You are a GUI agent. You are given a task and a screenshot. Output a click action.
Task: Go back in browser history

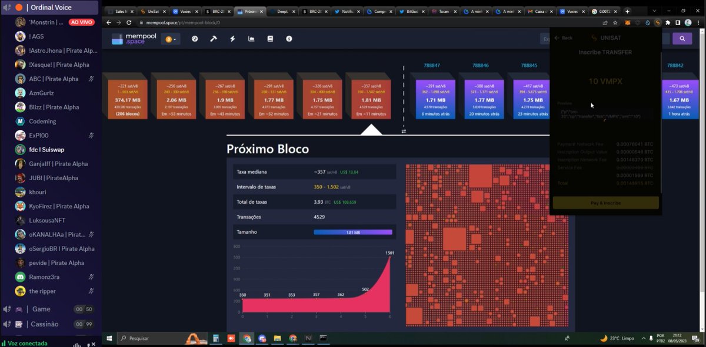pos(108,22)
